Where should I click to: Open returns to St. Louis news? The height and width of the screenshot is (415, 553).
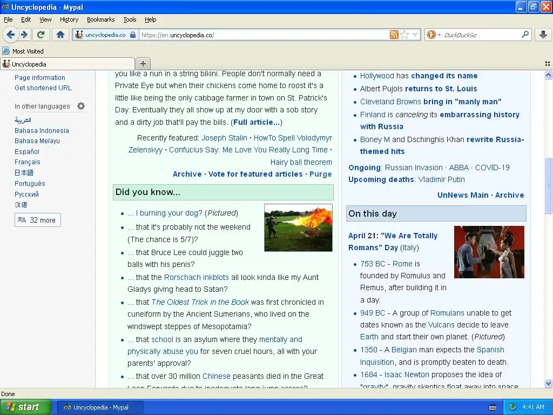441,88
